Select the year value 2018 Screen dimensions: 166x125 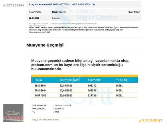(x=57, y=111)
